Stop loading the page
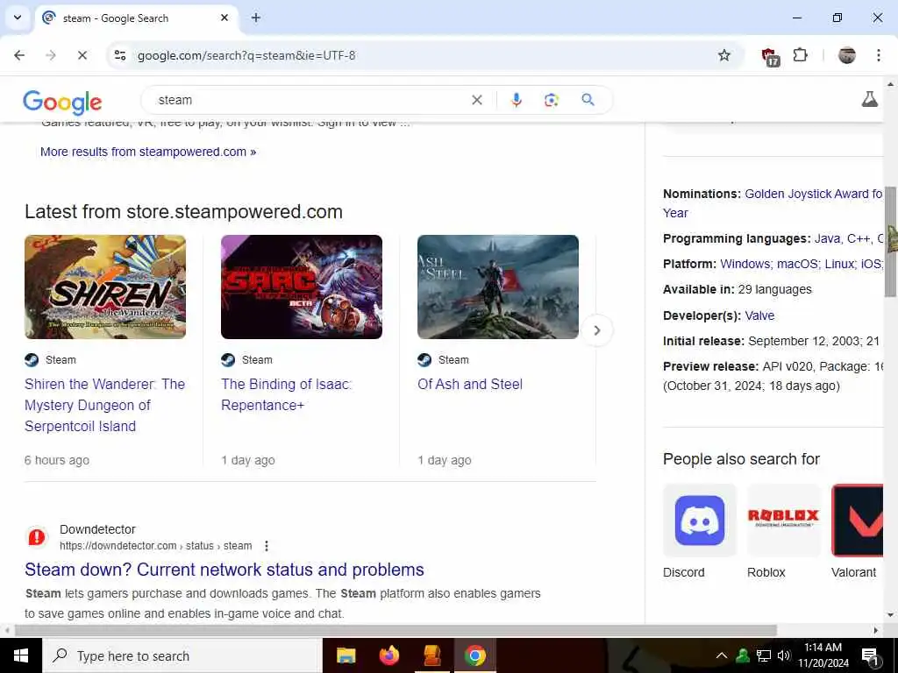 pos(82,55)
